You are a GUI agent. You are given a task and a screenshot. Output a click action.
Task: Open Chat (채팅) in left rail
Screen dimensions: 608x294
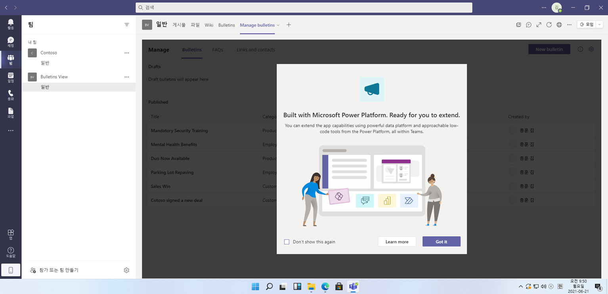tap(11, 42)
